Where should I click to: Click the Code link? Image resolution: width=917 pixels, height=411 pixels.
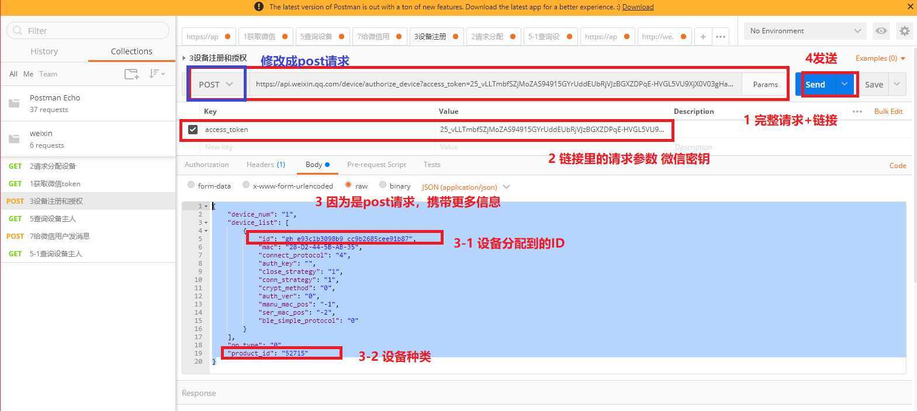click(x=898, y=165)
